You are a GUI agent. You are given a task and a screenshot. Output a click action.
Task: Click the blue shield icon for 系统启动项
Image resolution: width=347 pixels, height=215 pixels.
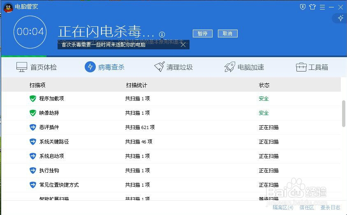click(33, 156)
